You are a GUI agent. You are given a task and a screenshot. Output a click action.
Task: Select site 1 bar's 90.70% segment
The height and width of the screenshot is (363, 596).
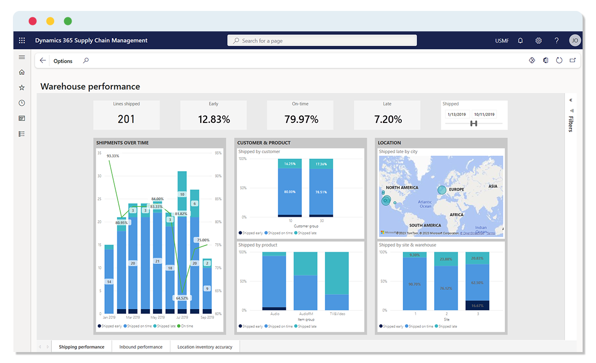coord(415,284)
